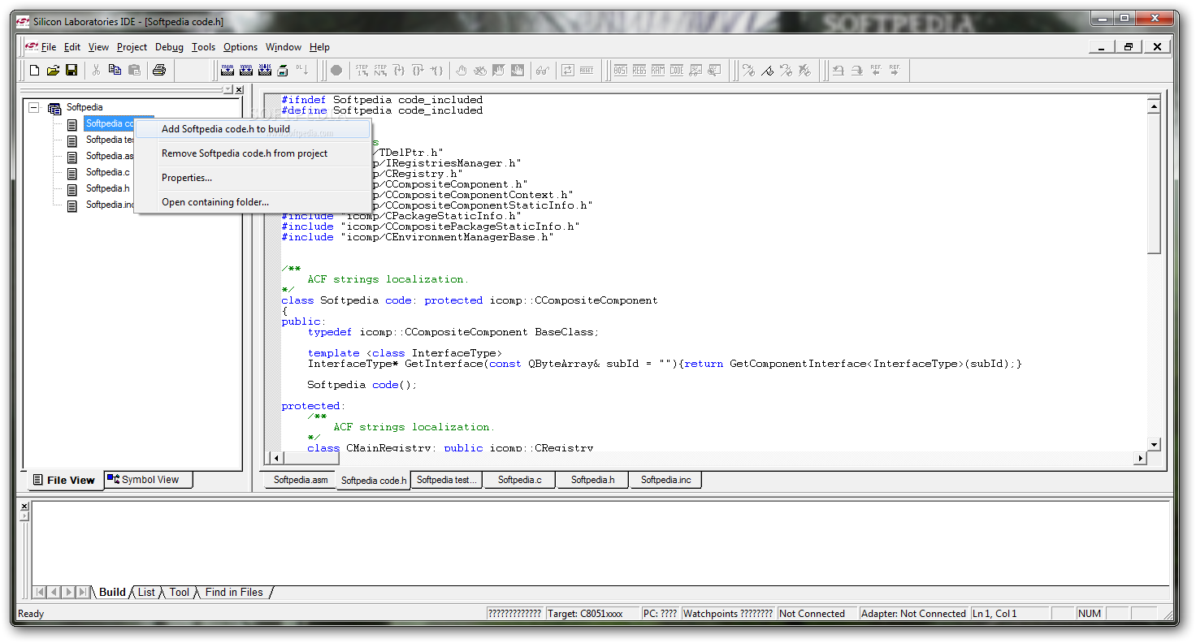The width and height of the screenshot is (1196, 643).
Task: Select Softpedia.c in the project tree
Action: point(107,172)
